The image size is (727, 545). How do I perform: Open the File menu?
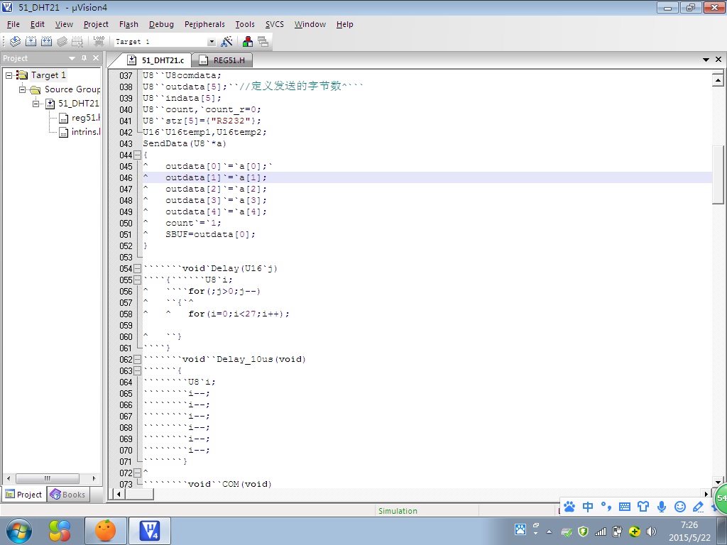tap(13, 24)
